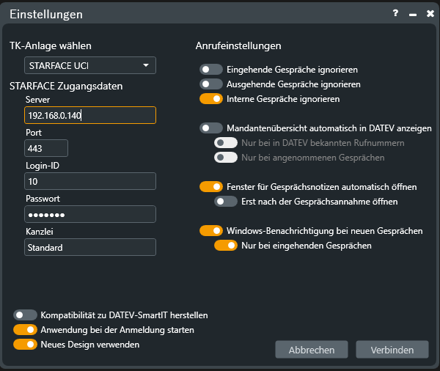The image size is (440, 371).
Task: Focus the Passwort input field
Action: tap(89, 214)
